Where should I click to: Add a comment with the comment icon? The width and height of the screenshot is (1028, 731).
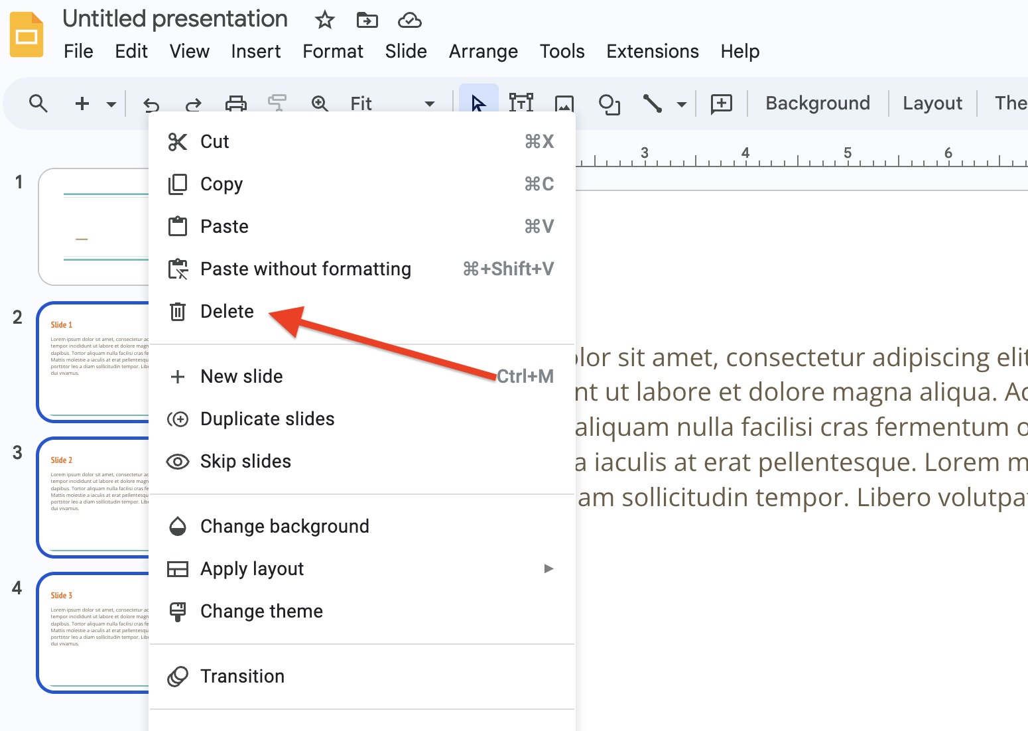721,103
